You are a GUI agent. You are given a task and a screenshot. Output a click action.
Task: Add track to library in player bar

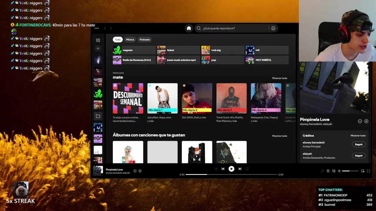click(140, 171)
